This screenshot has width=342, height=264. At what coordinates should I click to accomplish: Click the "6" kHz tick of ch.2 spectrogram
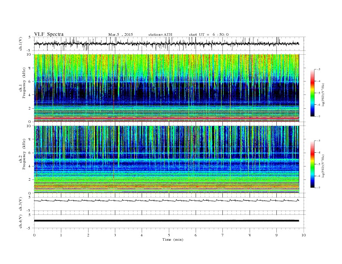coord(30,153)
